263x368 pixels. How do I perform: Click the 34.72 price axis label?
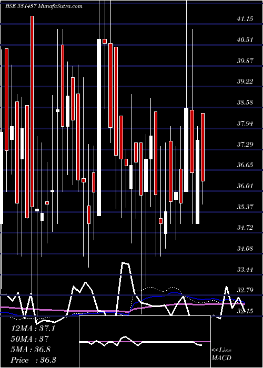[245, 227]
